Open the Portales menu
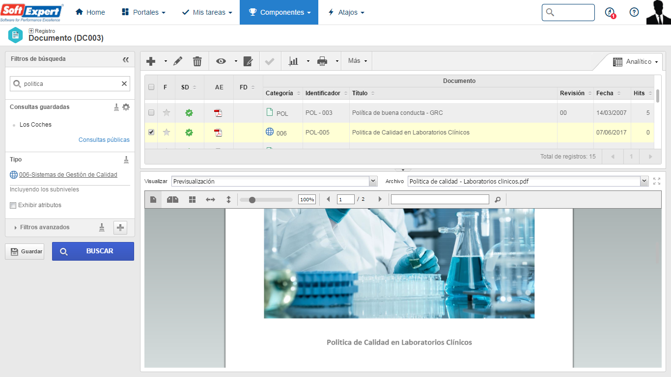Viewport: 671px width, 377px height. [x=143, y=12]
